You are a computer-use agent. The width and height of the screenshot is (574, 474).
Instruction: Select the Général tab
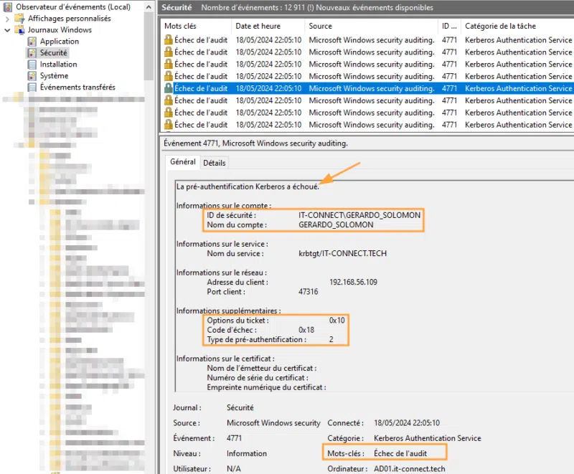point(182,162)
